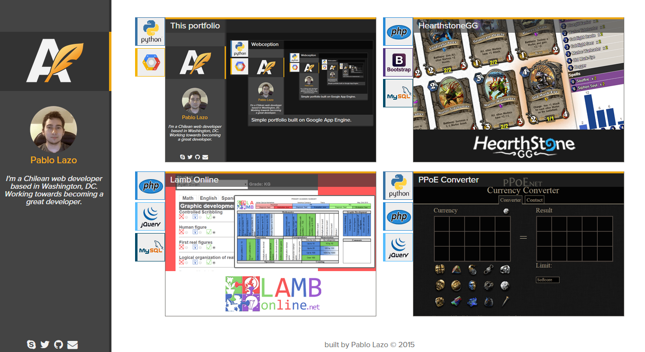Open the 'This portfolio' project title

[195, 26]
